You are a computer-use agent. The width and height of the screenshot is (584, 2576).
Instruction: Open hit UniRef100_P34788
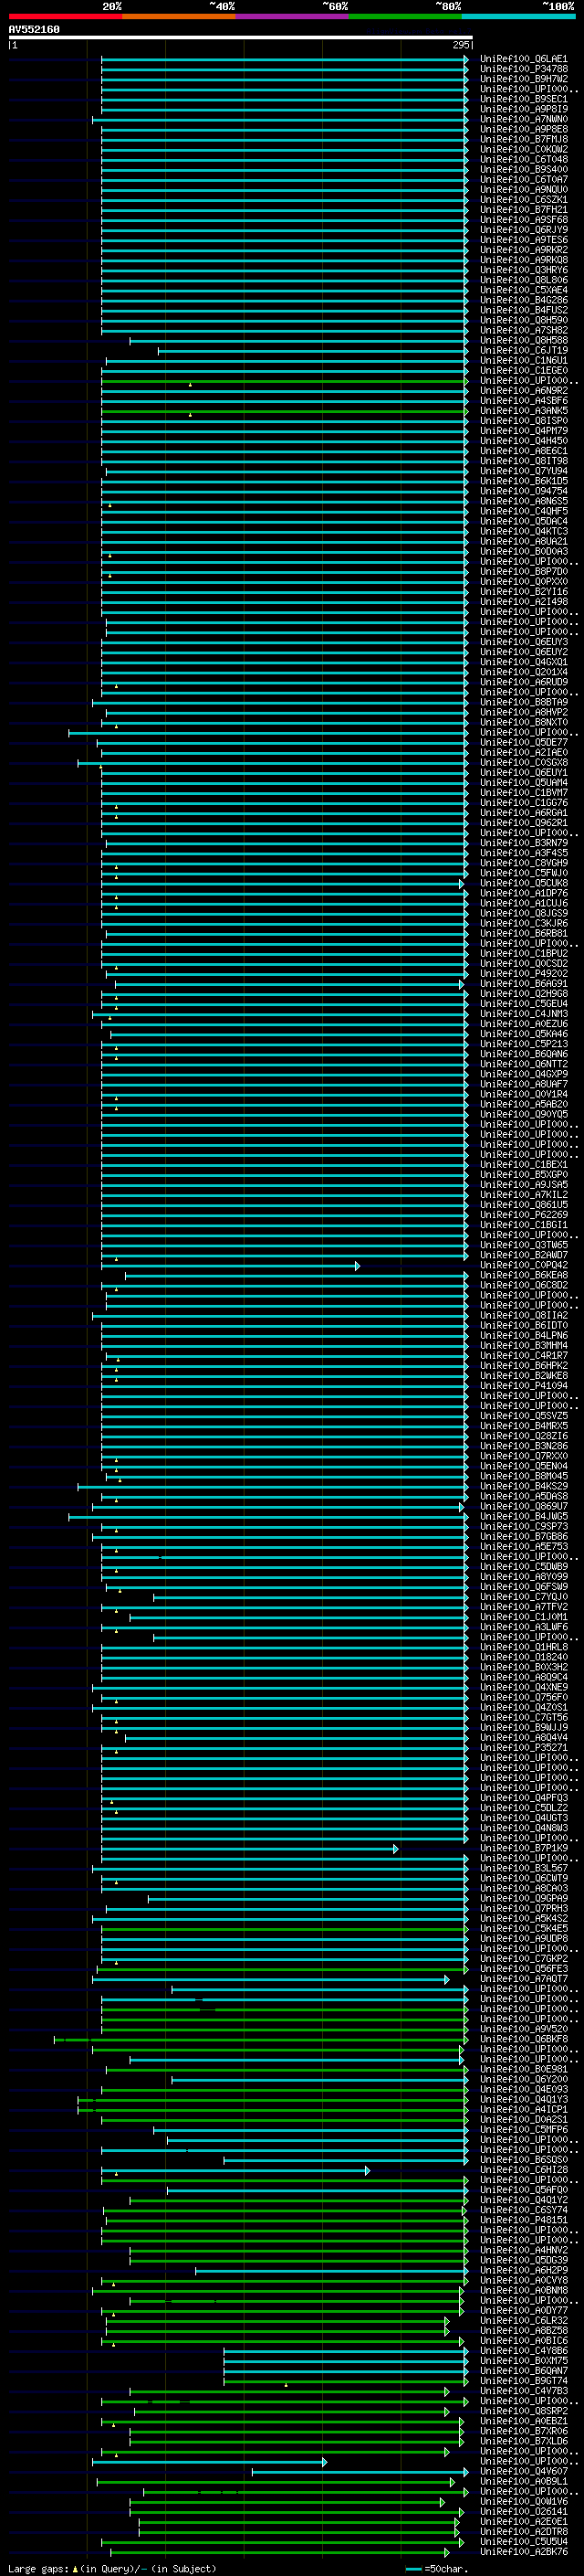(x=523, y=69)
